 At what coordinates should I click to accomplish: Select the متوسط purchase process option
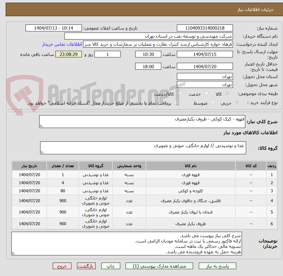pyautogui.click(x=213, y=102)
